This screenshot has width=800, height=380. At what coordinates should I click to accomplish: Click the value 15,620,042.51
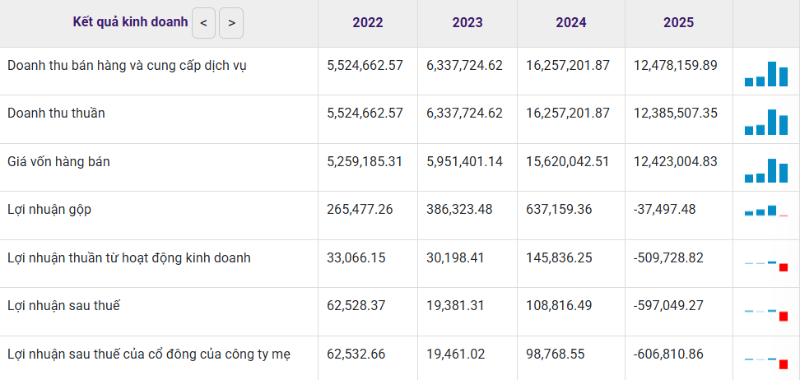click(568, 162)
